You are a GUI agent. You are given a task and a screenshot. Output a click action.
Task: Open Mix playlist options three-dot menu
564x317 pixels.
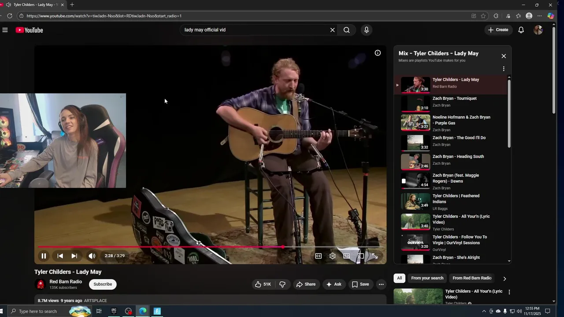504,69
